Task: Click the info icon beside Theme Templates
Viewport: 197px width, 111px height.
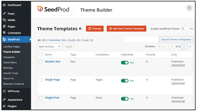Action: [x=80, y=29]
